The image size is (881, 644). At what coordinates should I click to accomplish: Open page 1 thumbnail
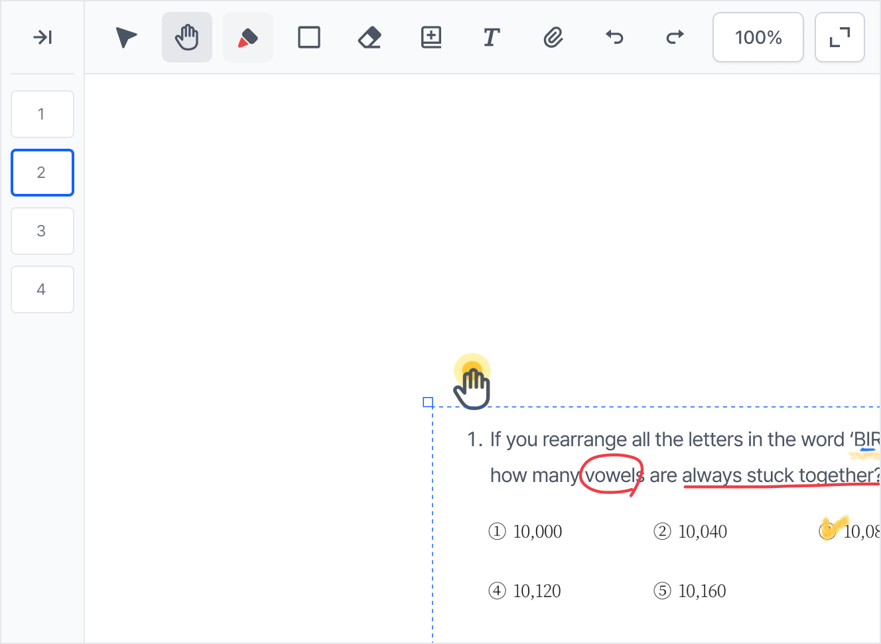42,114
